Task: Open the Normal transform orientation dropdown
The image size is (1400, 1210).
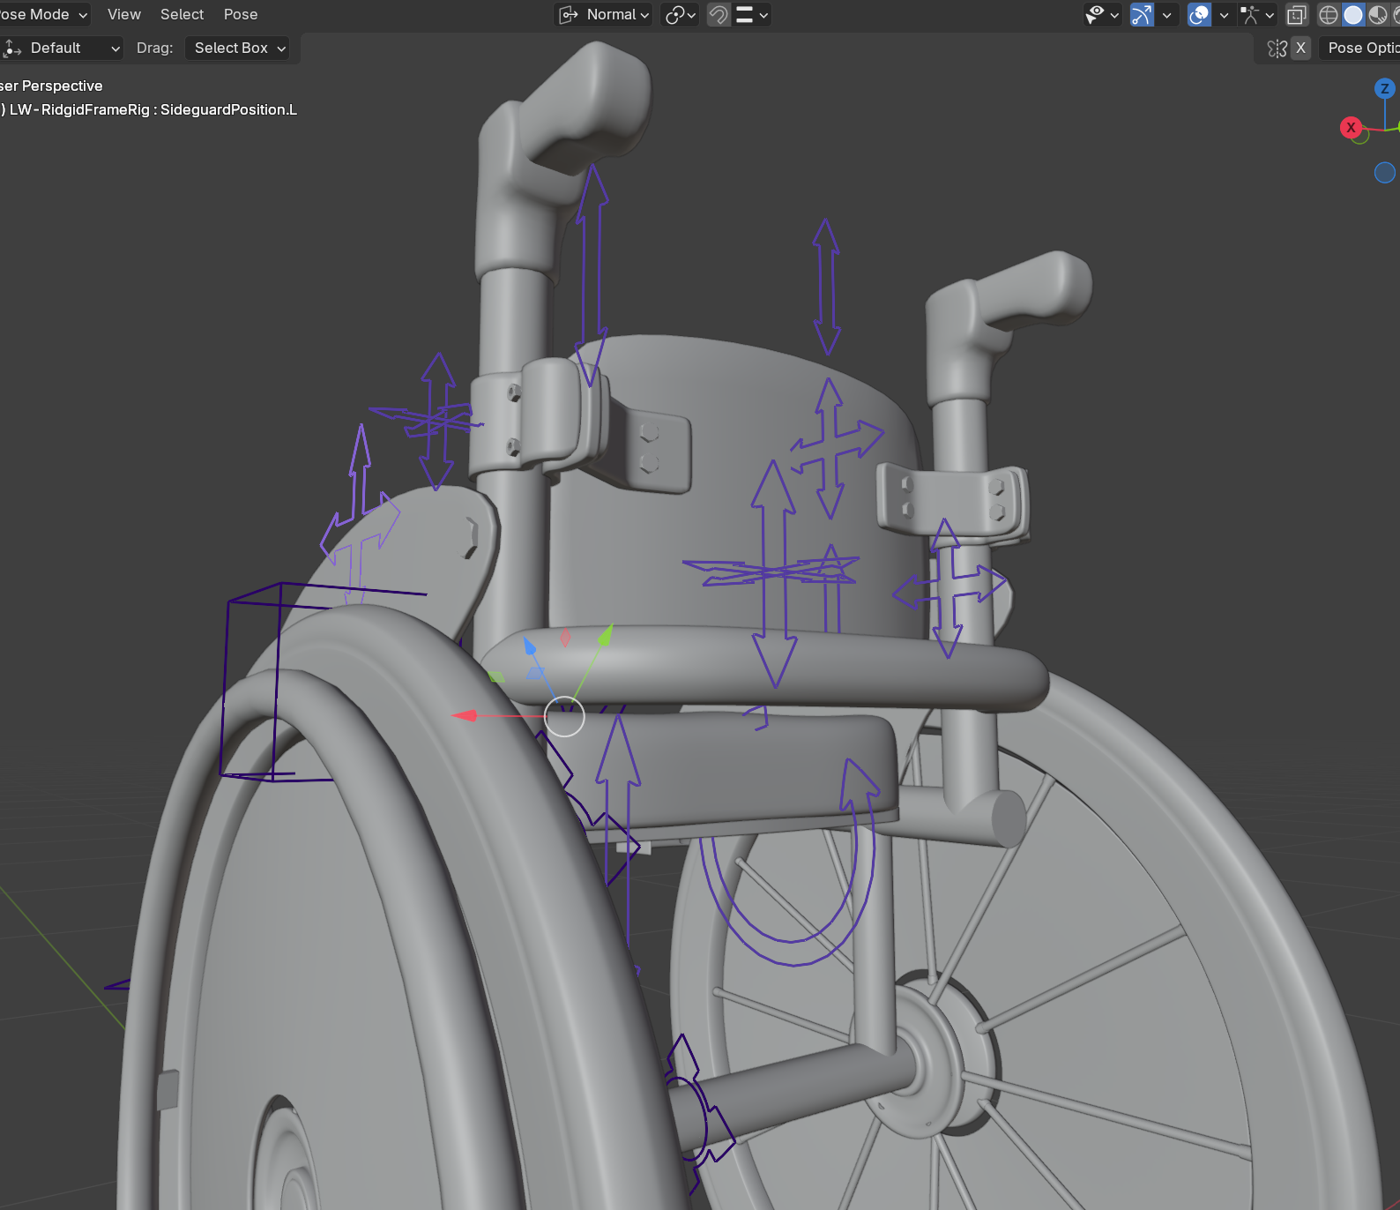Action: (x=604, y=14)
